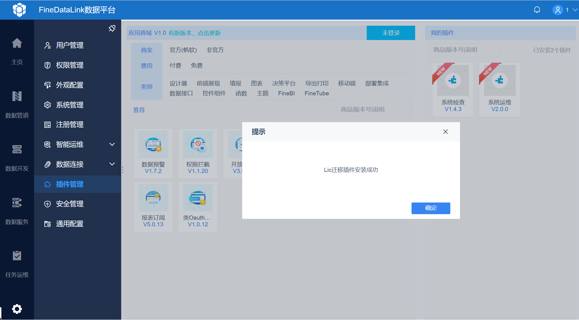Select the 图表 category
The height and width of the screenshot is (320, 579).
click(257, 84)
